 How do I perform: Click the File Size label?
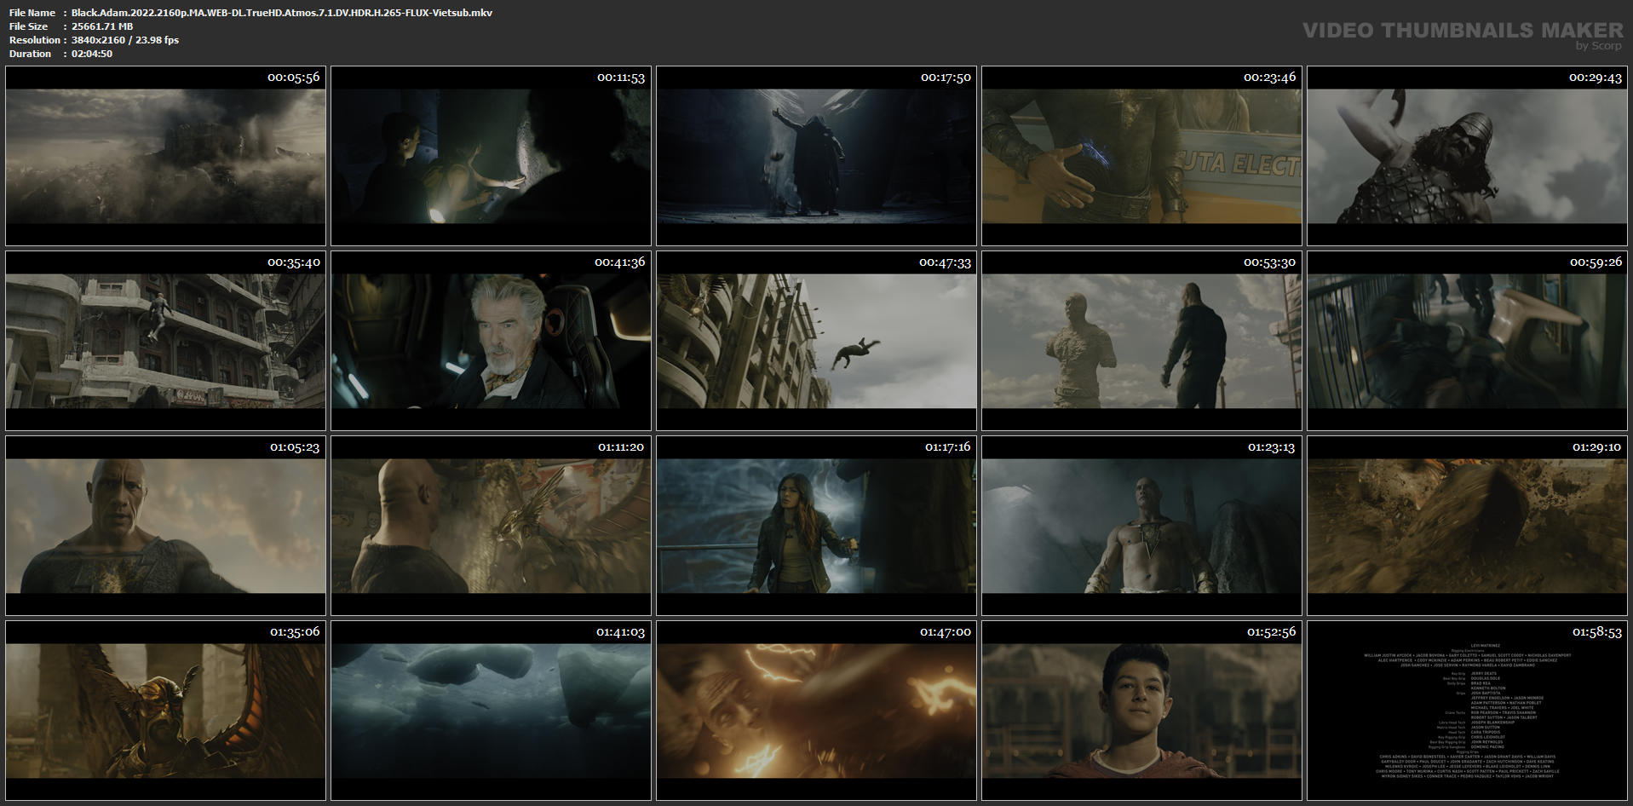29,26
